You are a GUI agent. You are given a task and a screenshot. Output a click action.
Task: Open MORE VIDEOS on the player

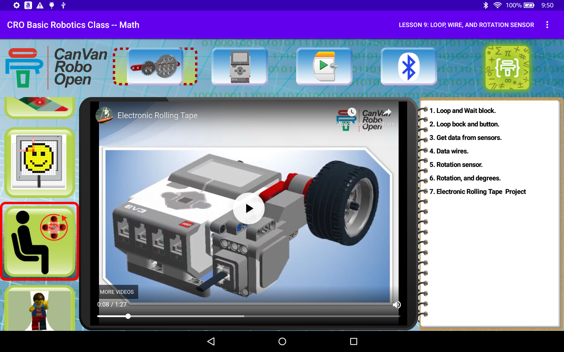coord(116,292)
